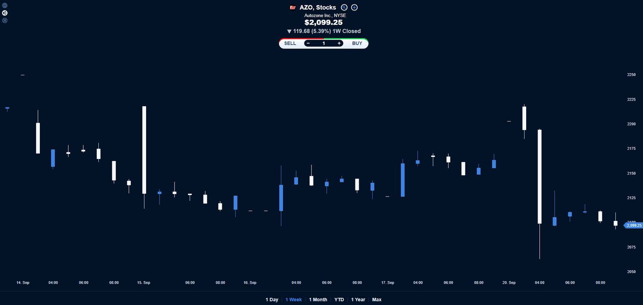View the Max timeframe
The height and width of the screenshot is (305, 643).
pos(376,300)
